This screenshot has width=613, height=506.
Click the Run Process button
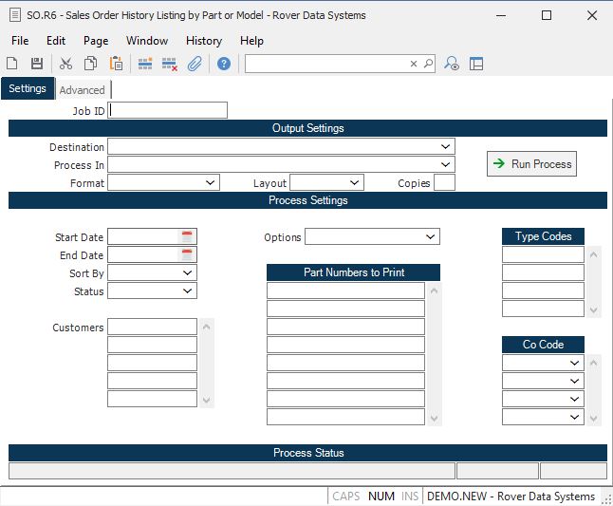point(531,164)
